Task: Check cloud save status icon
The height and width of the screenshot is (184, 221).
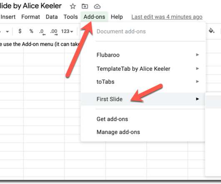Action: [x=97, y=6]
